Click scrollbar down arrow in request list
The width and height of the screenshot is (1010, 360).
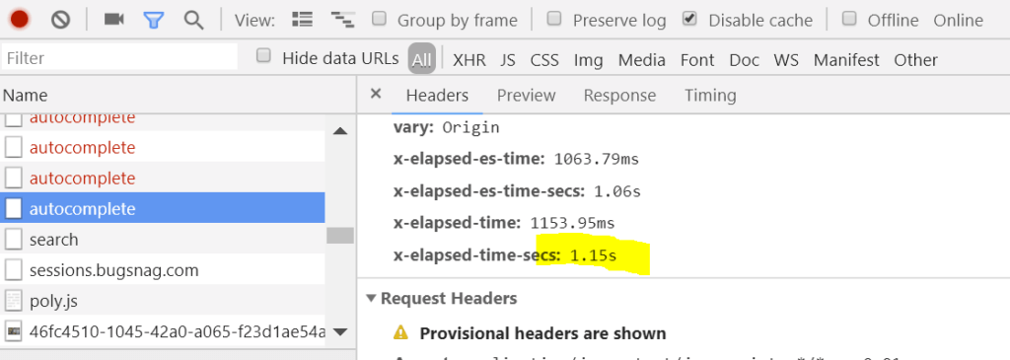pyautogui.click(x=340, y=331)
